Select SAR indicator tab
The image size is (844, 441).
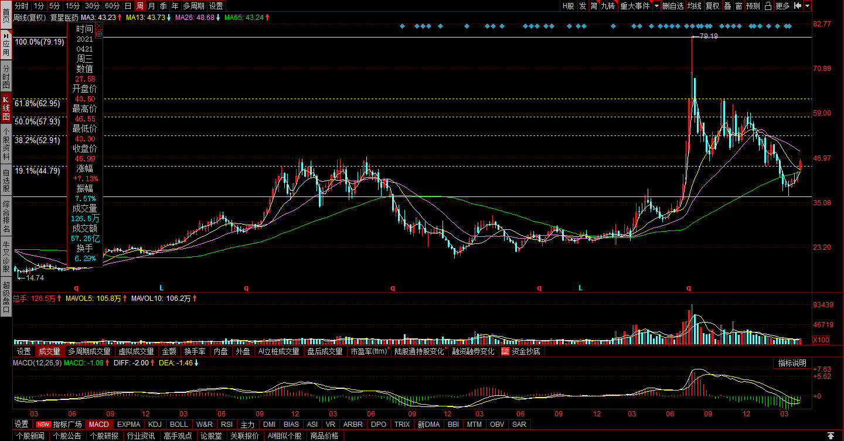point(519,424)
